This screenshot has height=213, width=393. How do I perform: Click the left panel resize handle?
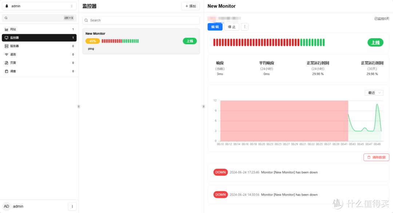(x=79, y=106)
